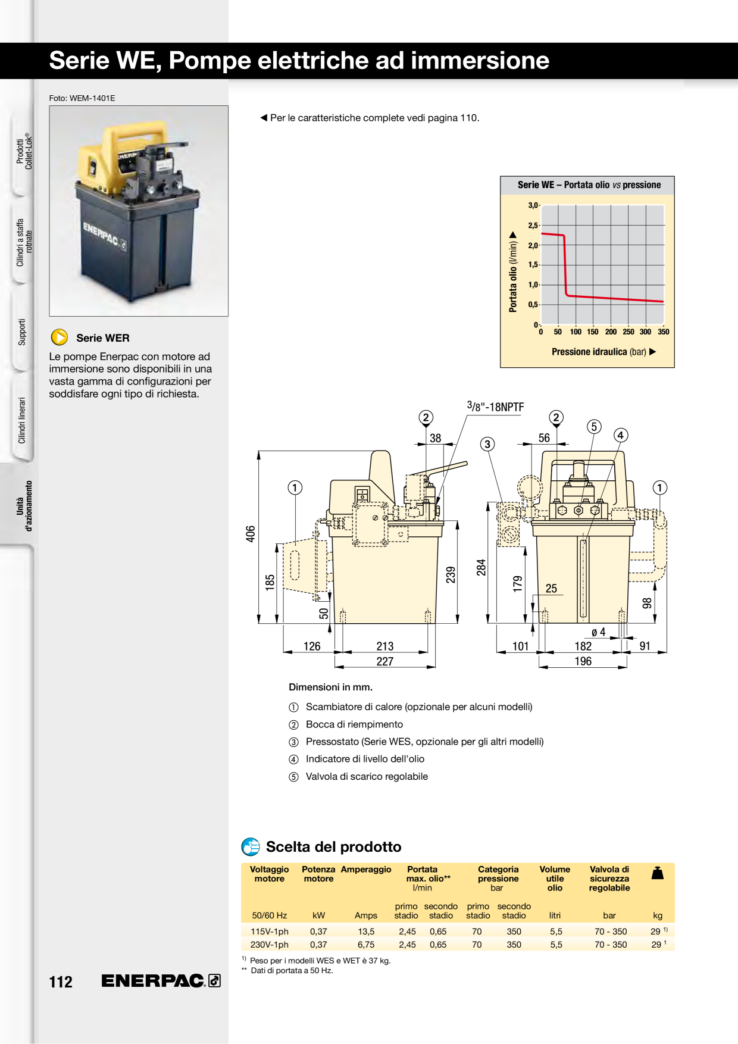Image resolution: width=738 pixels, height=1044 pixels.
Task: Click callout 3 in the front-view drawing
Action: (x=487, y=444)
